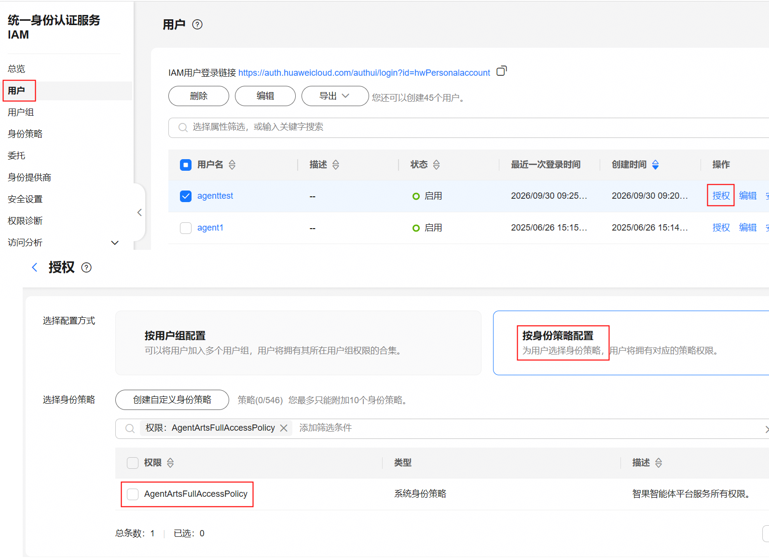Collapse the left navigation sidebar
This screenshot has width=769, height=559.
point(139,213)
